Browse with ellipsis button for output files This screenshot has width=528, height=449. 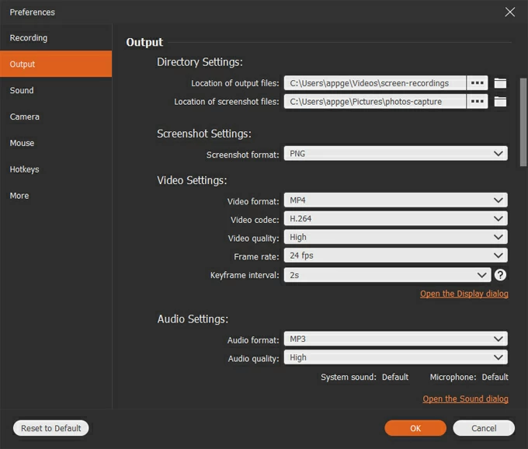[x=478, y=83]
